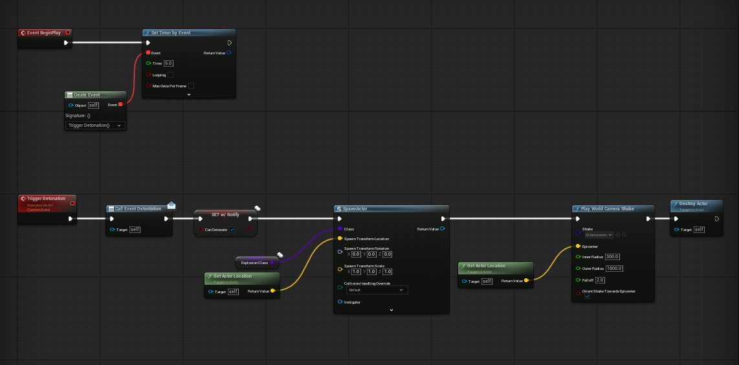Click Can Detonate boolean output pin
The image size is (739, 365).
250,229
